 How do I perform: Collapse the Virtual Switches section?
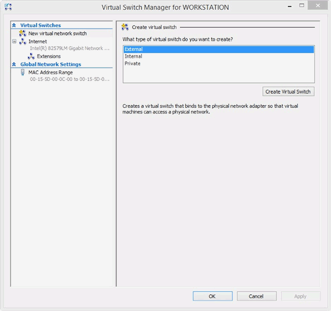pos(14,25)
